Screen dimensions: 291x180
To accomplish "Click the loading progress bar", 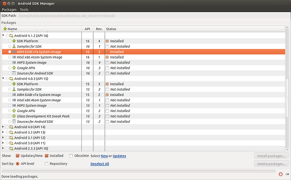I will (x=139, y=172).
